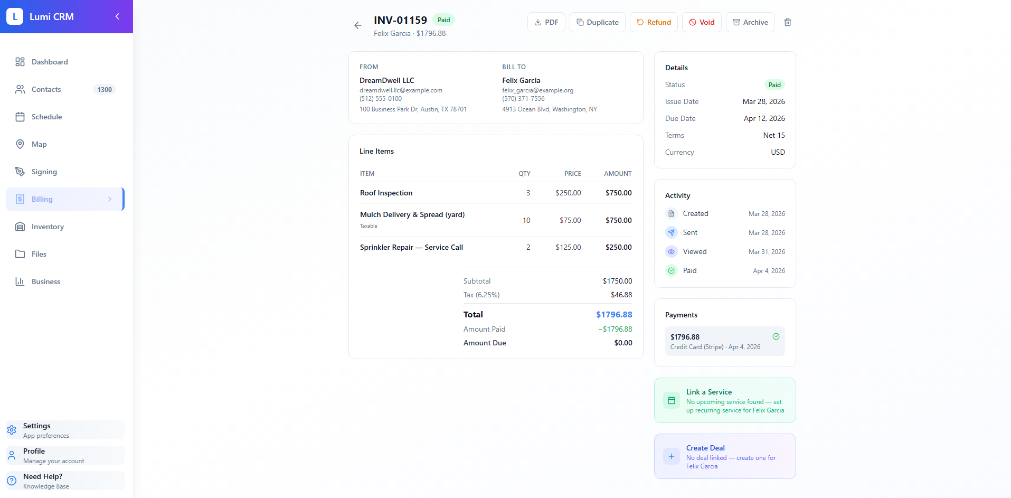
Task: Click the back arrow next to INV-01159
Action: (x=357, y=25)
